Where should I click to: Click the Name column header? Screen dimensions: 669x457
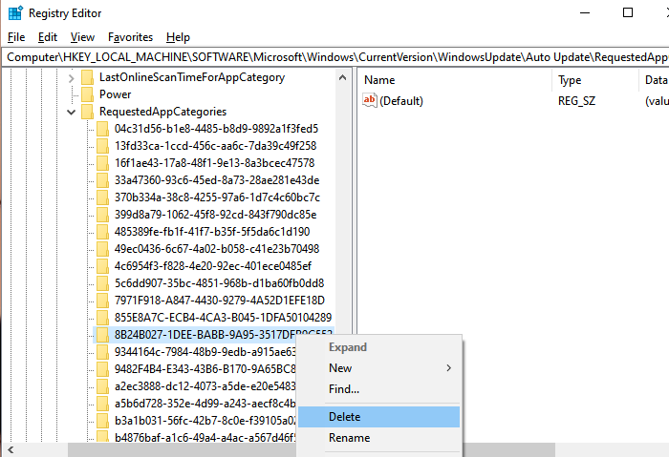(455, 80)
